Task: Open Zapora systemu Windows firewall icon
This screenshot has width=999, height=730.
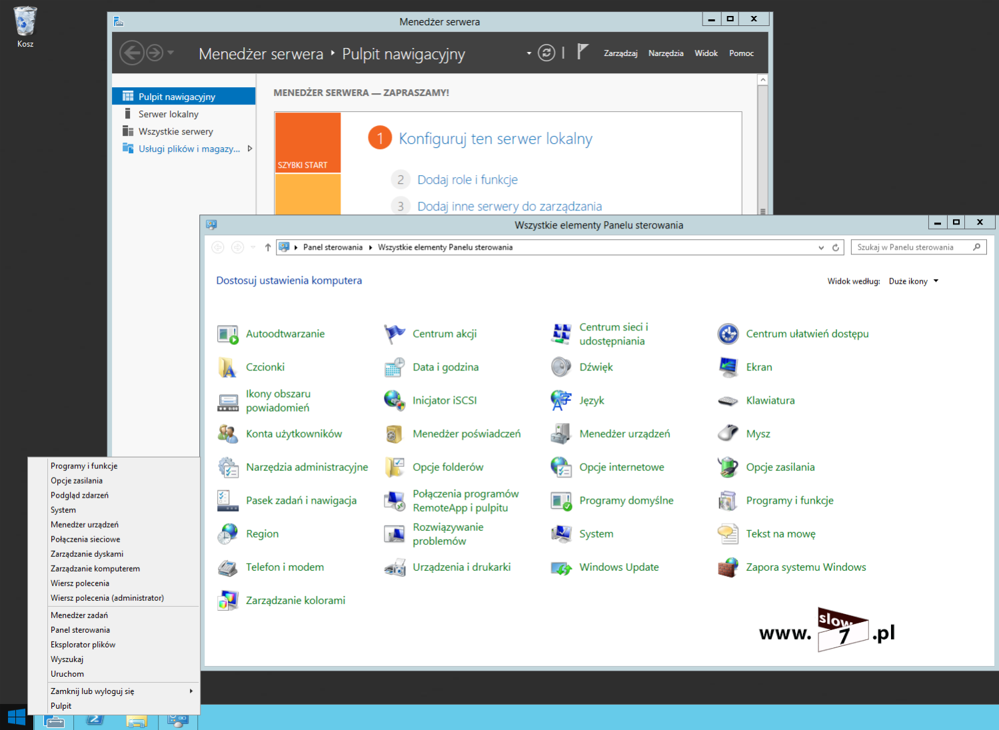Action: click(728, 567)
